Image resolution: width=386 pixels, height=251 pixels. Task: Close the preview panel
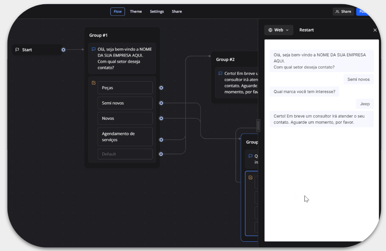click(x=375, y=30)
